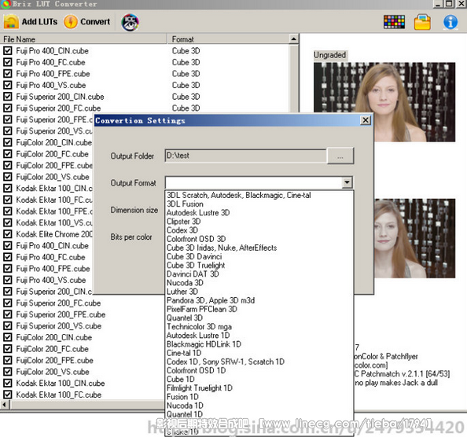Select Davinci DAT 3D option
Viewport: 467px width, 437px height.
(x=193, y=274)
